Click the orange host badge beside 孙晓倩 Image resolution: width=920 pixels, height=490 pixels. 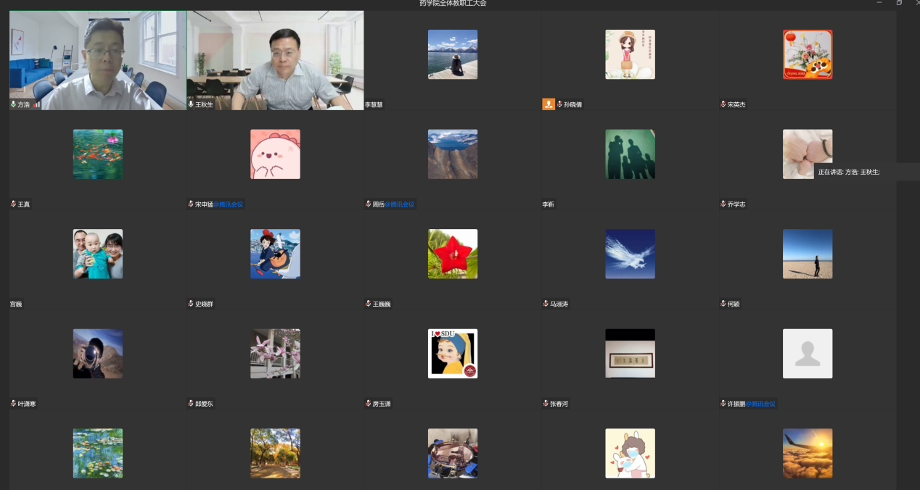click(x=549, y=104)
